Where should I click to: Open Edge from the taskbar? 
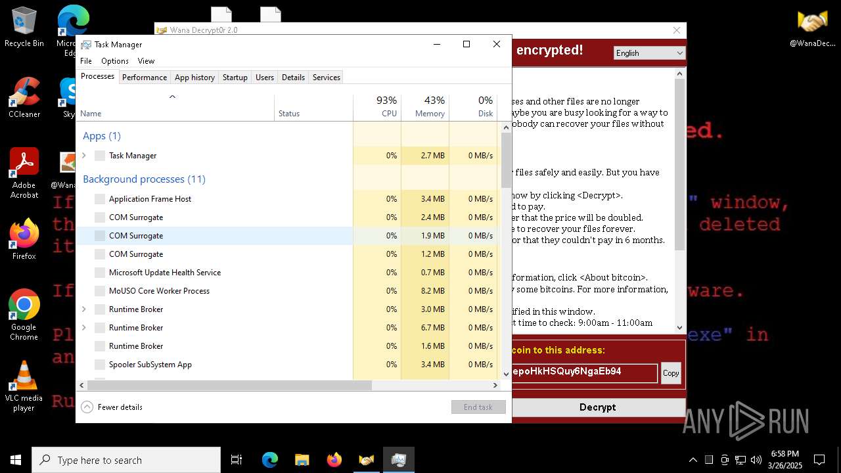click(x=270, y=460)
